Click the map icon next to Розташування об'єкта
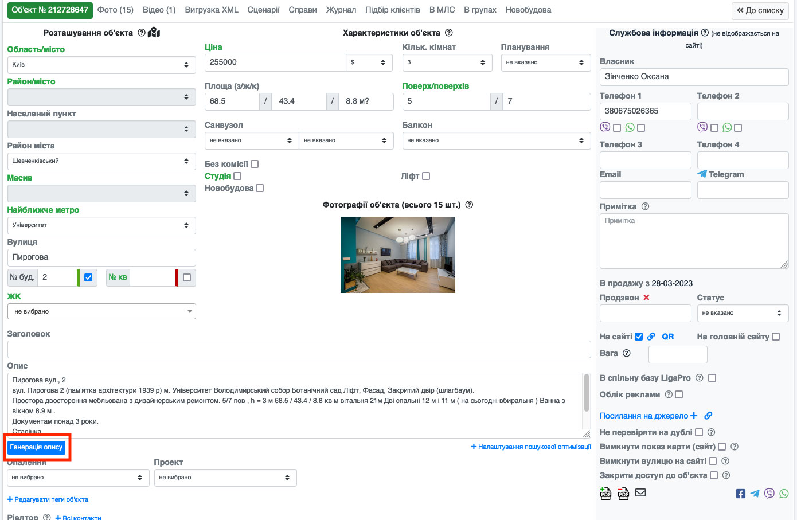Screen dimensions: 797x520 [154, 33]
